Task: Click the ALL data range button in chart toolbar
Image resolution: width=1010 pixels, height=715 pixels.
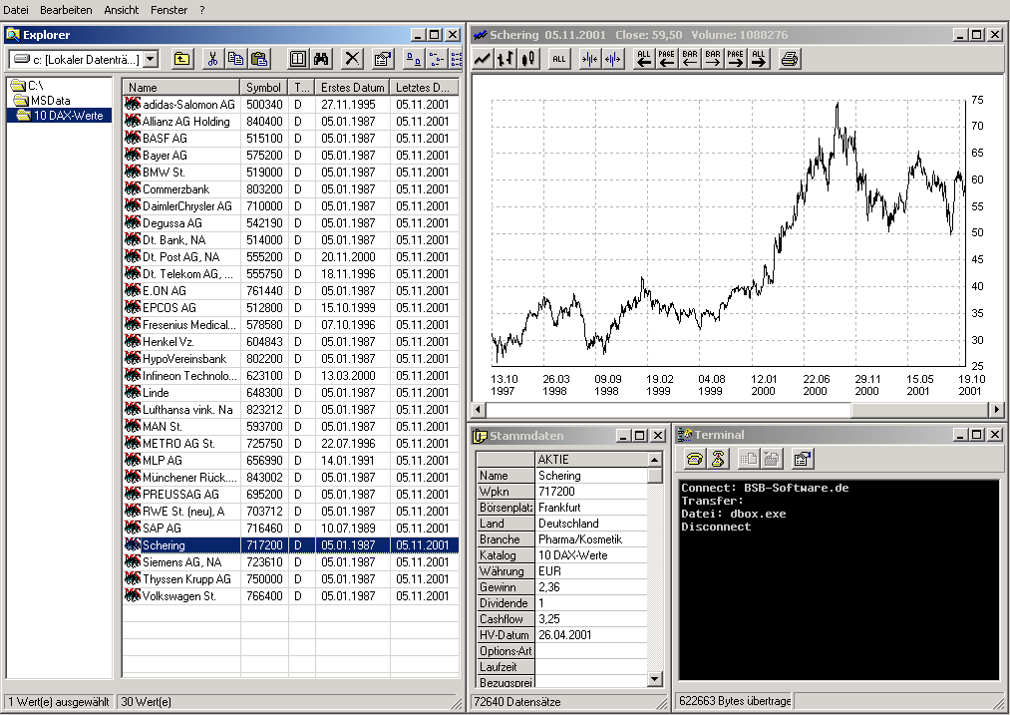Action: click(x=559, y=59)
